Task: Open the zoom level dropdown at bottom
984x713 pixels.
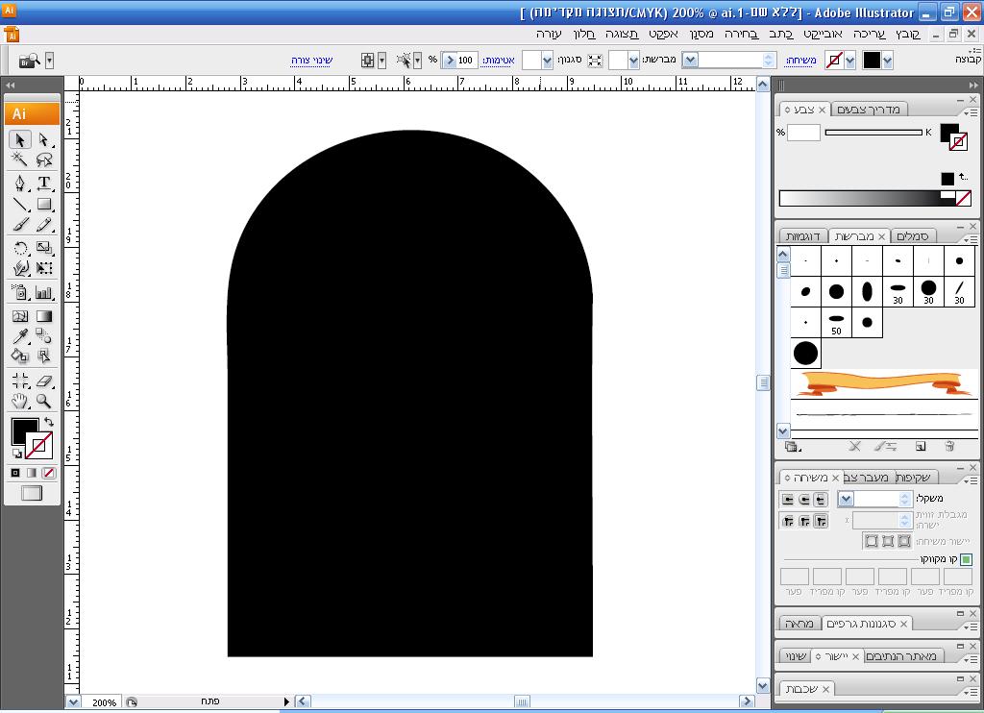Action: coord(74,702)
